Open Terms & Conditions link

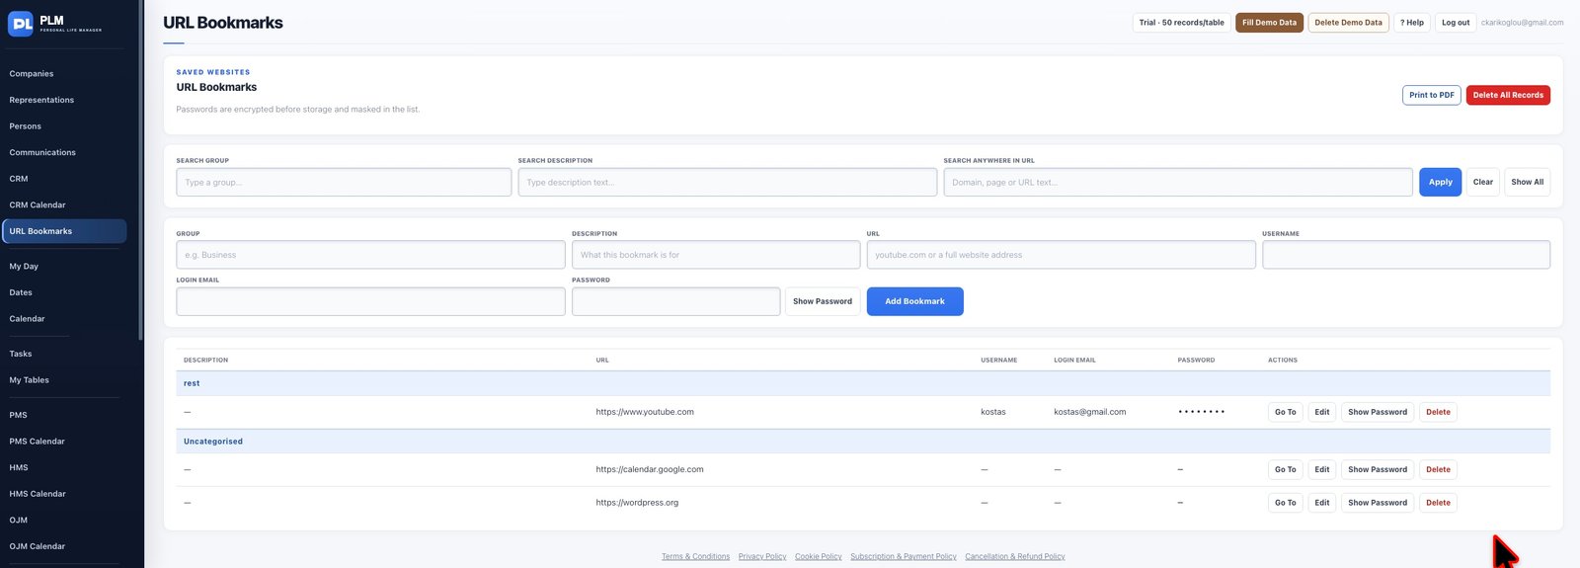695,556
